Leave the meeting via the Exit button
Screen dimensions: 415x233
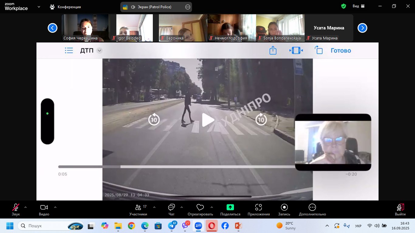pyautogui.click(x=400, y=210)
